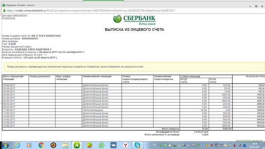Launch Internet Explorer from the taskbar
The height and width of the screenshot is (149, 265).
(x=17, y=145)
